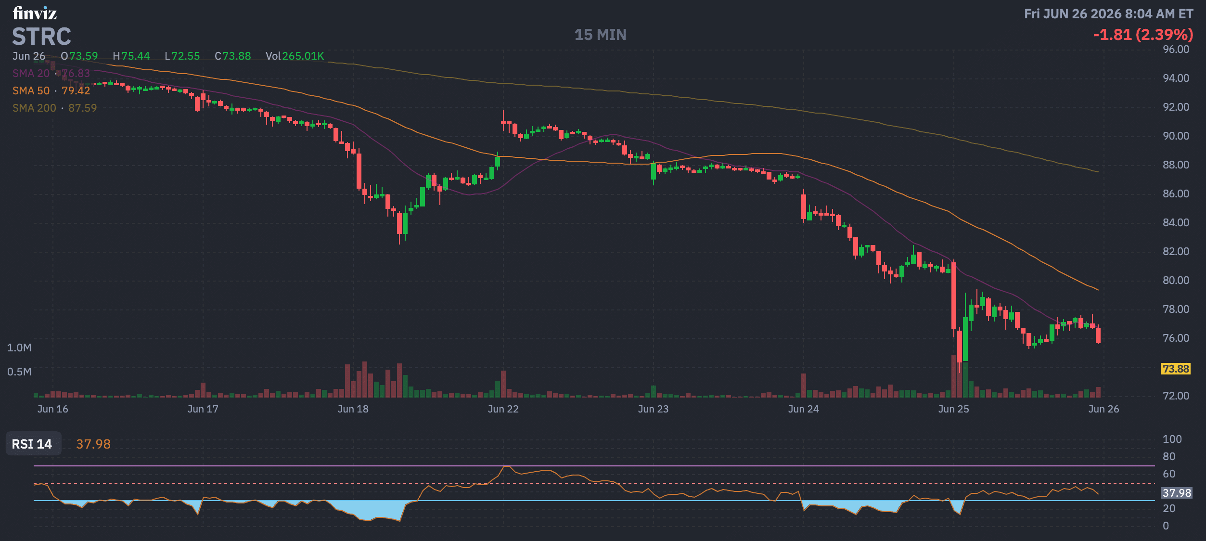1206x541 pixels.
Task: Click the Jun 26 axis date label
Action: click(x=1103, y=409)
